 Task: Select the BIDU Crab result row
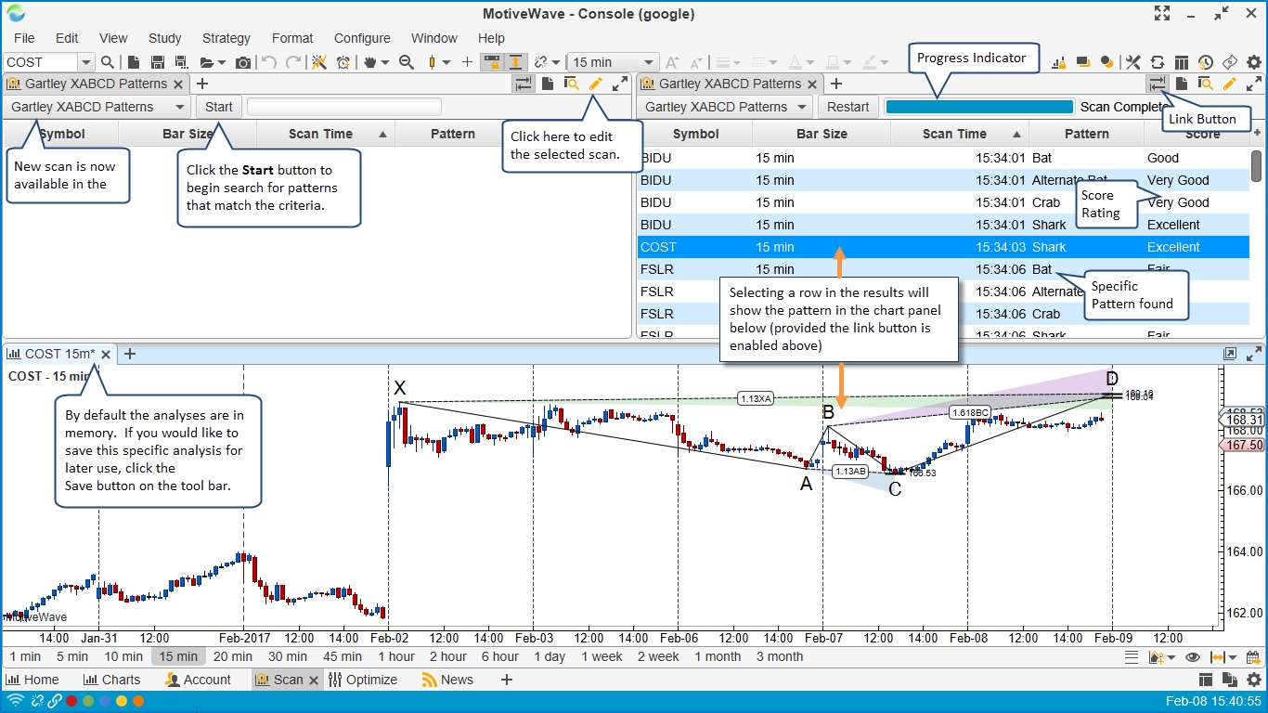pos(944,202)
